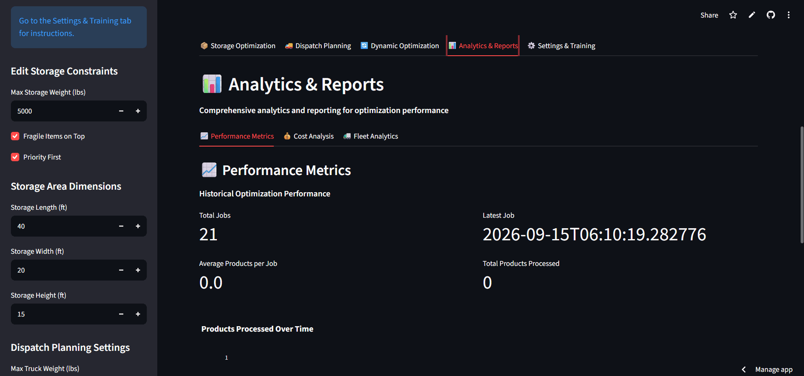Click the pencil edit icon
The height and width of the screenshot is (376, 804).
pyautogui.click(x=752, y=15)
